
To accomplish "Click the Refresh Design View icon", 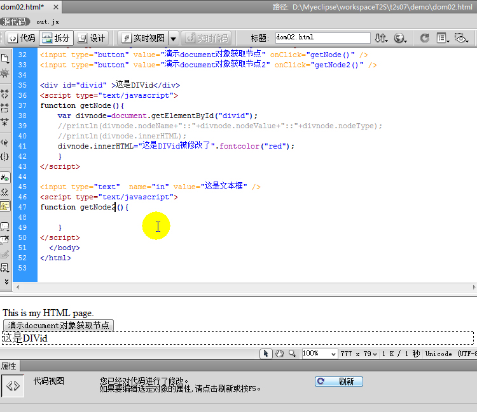I will coord(425,38).
